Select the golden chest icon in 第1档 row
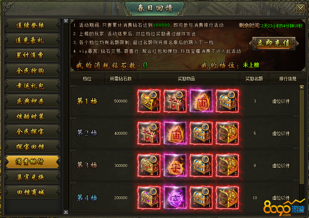This screenshot has height=218, width=309. tap(149, 101)
